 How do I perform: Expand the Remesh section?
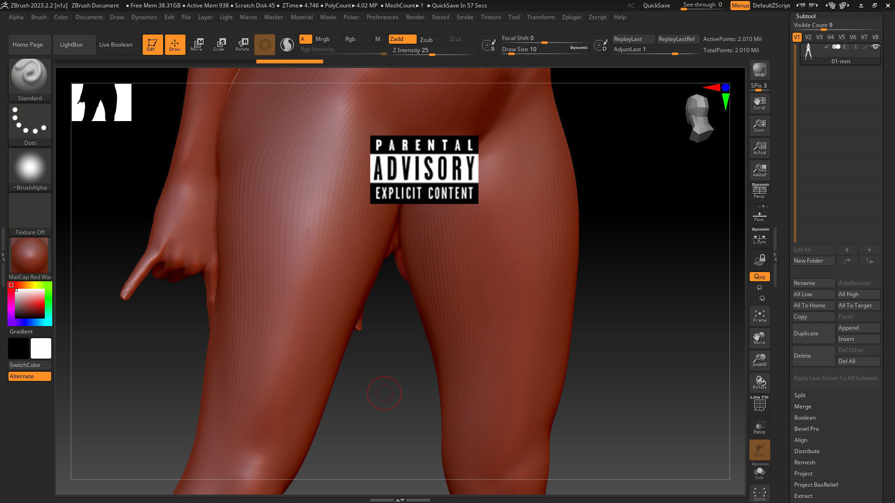(x=805, y=462)
